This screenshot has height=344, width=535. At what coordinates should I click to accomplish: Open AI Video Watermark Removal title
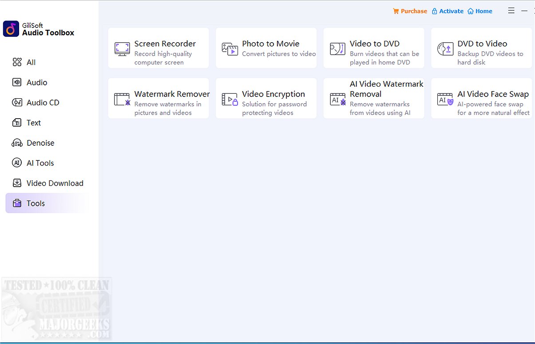387,89
